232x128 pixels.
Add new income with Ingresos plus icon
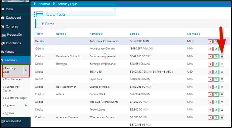click(26, 105)
